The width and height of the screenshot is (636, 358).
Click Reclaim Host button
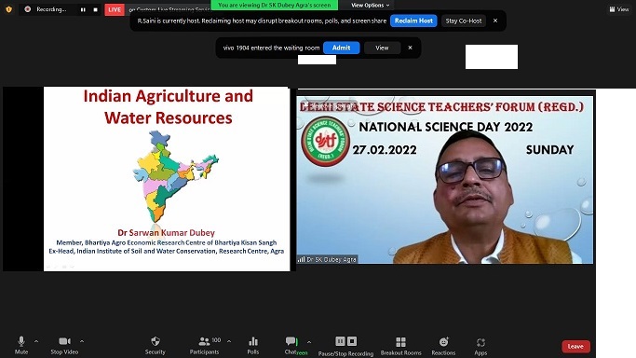pos(413,21)
